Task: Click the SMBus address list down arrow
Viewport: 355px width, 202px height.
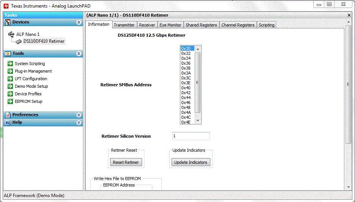Action: [198, 121]
